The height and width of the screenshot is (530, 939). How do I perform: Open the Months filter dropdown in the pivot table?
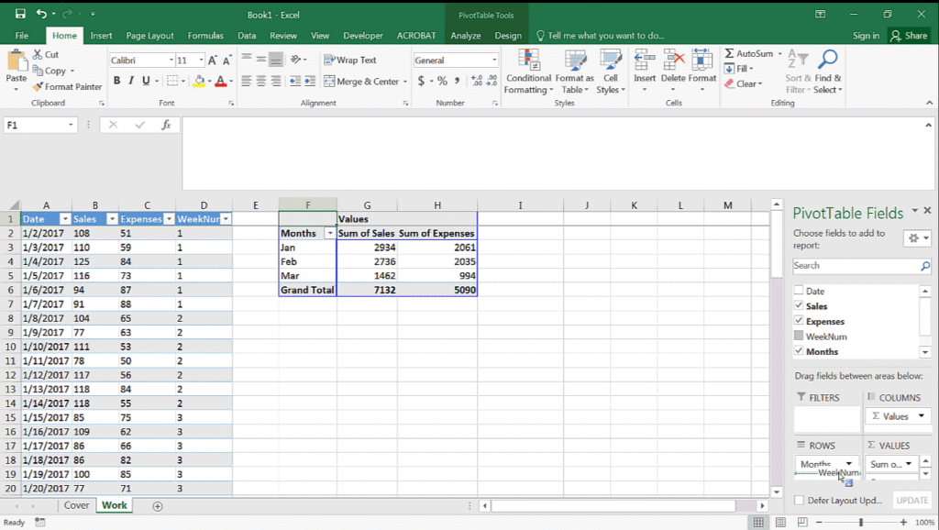(329, 234)
